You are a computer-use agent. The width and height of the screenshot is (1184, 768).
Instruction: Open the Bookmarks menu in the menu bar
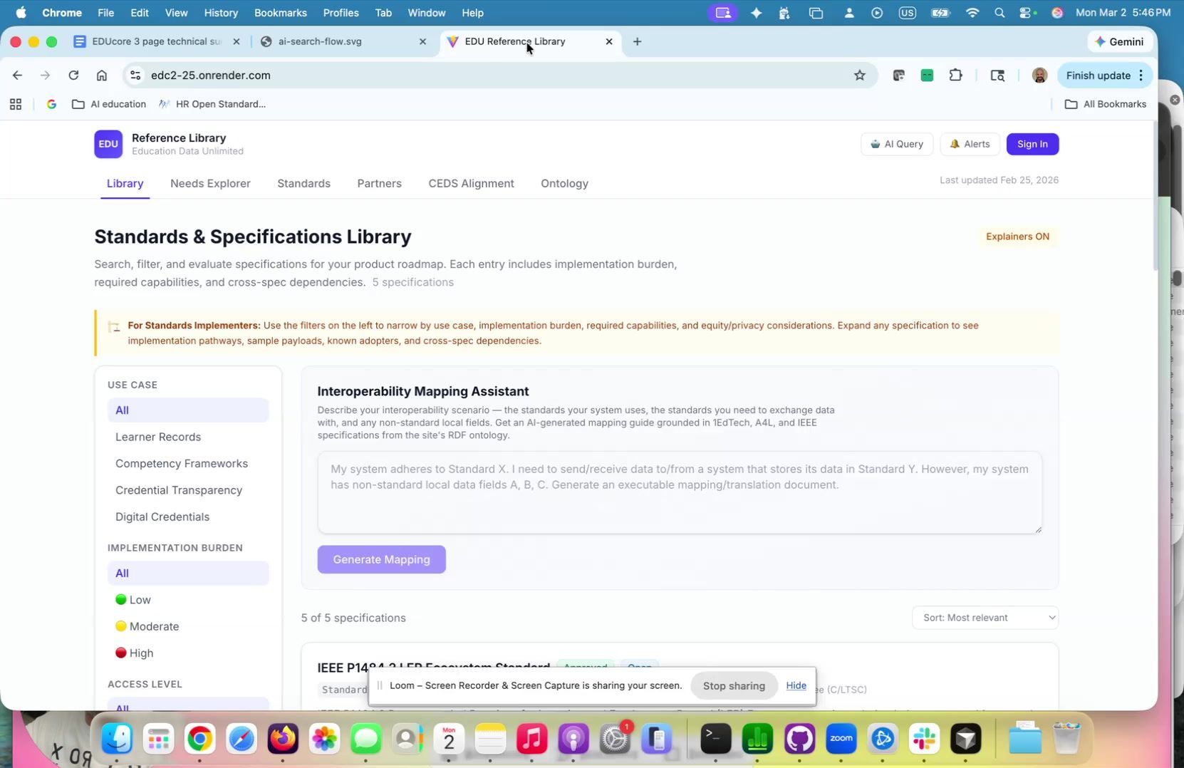click(x=280, y=13)
